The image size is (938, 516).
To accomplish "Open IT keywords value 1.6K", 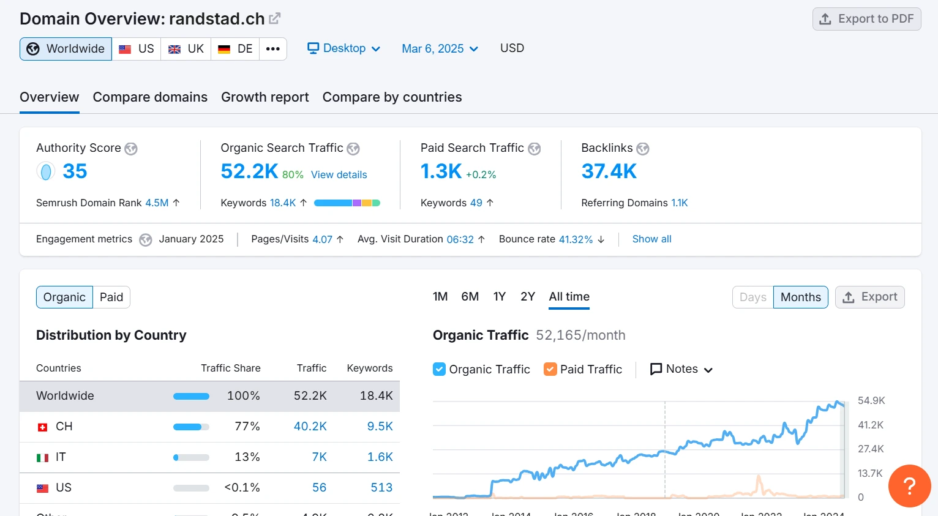I will click(380, 457).
